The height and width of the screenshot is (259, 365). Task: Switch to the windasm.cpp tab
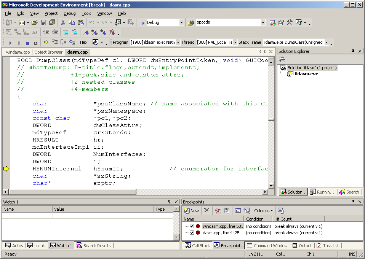click(x=18, y=52)
